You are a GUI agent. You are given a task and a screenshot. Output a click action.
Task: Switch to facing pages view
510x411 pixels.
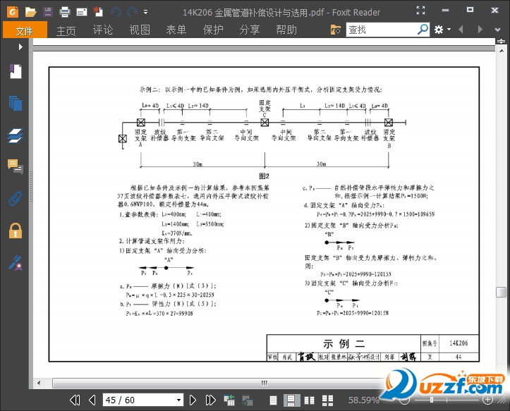309,400
